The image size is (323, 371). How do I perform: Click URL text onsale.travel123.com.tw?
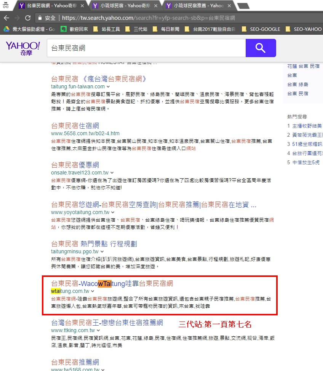[x=80, y=173]
